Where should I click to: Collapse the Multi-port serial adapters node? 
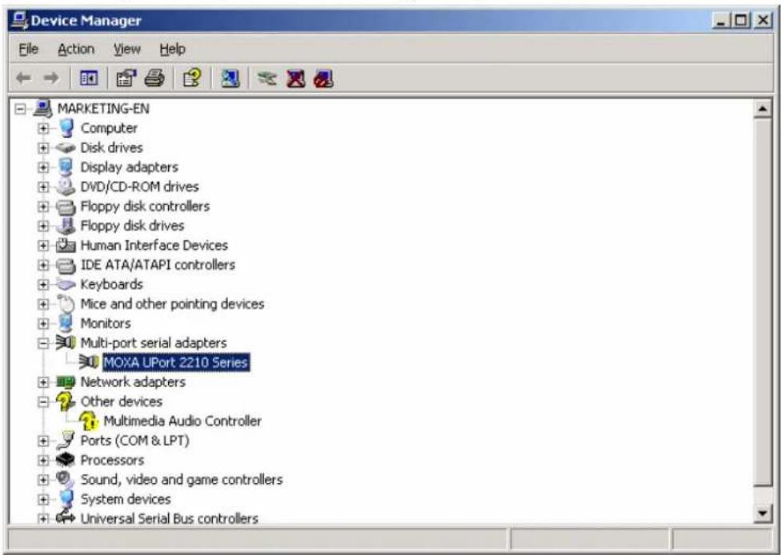(x=43, y=343)
